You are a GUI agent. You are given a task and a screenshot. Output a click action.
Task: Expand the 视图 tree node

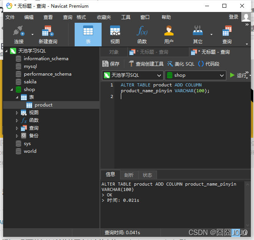tap(17, 113)
